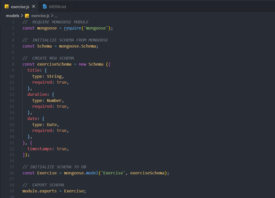The image size is (275, 198).
Task: Click line number 26 in the gutter
Action: (12, 173)
